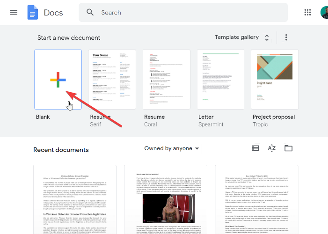Open the main hamburger menu
328x234 pixels.
(14, 12)
